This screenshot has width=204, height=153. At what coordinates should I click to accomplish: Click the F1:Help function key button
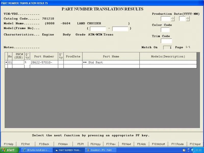(x=9, y=144)
